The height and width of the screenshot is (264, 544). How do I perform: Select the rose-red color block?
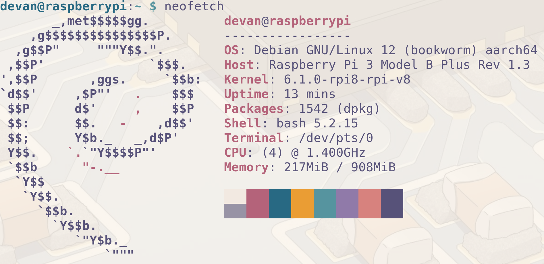pyautogui.click(x=258, y=204)
